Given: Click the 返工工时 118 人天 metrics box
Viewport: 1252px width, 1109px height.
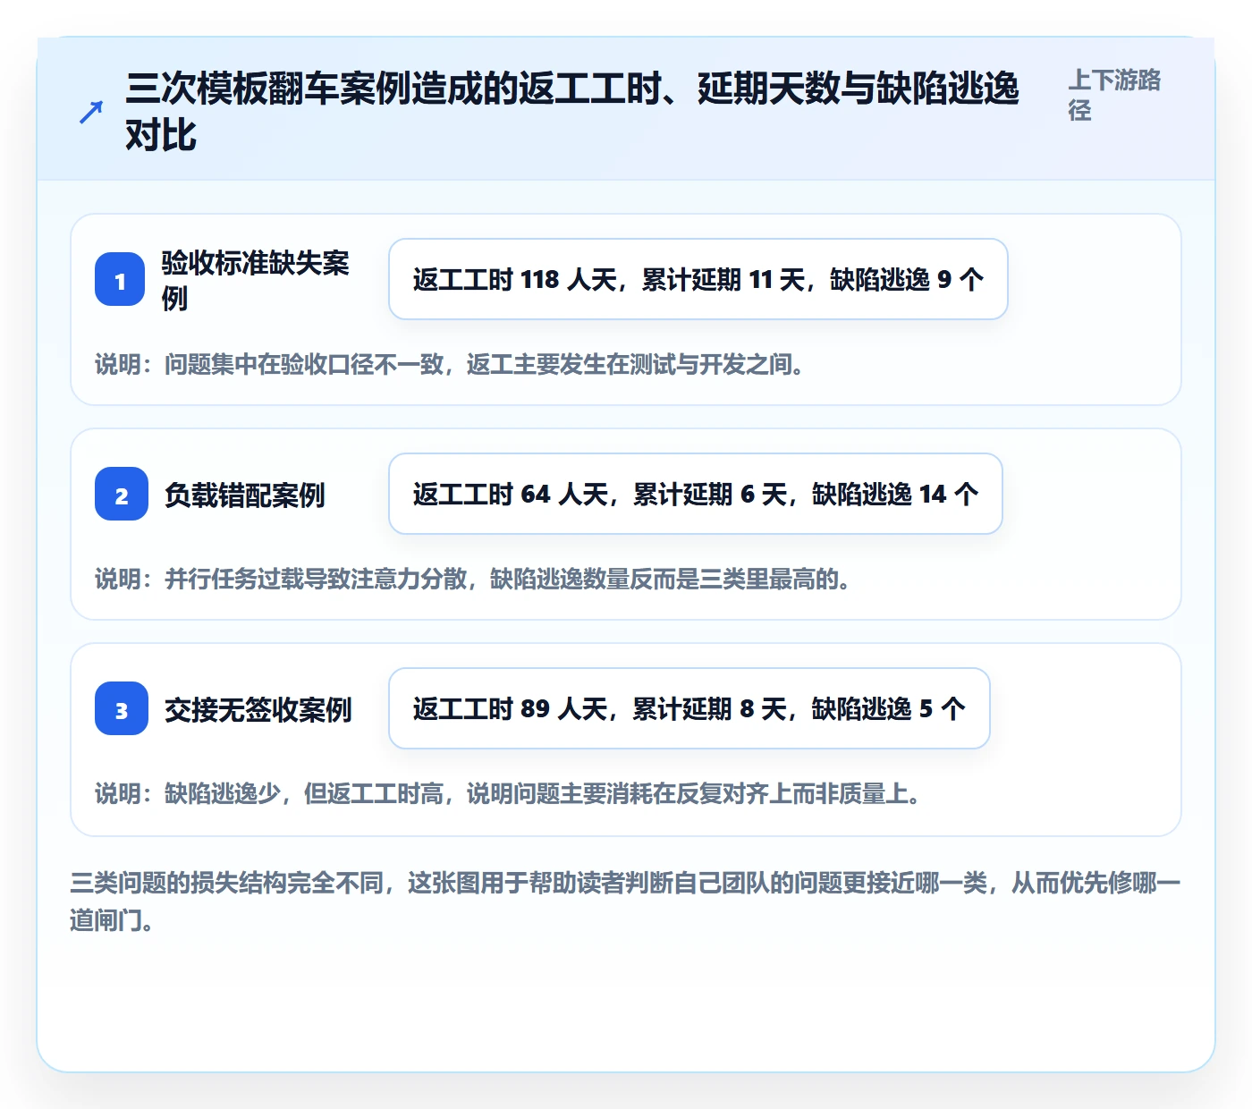Looking at the screenshot, I should 698,279.
